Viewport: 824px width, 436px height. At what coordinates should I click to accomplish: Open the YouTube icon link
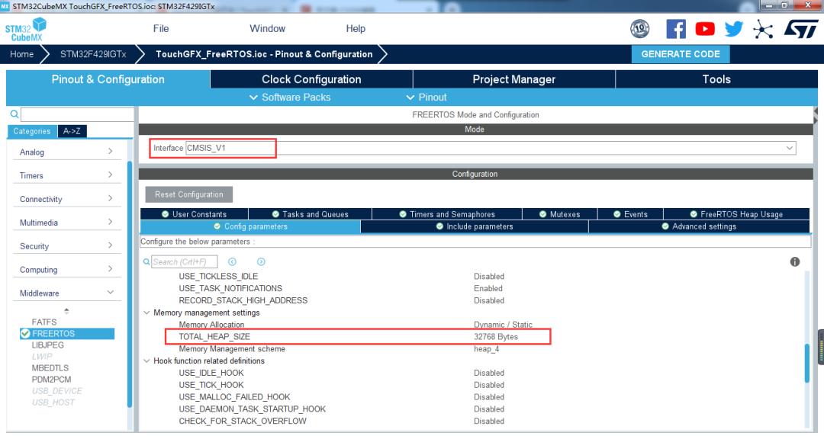pos(705,29)
